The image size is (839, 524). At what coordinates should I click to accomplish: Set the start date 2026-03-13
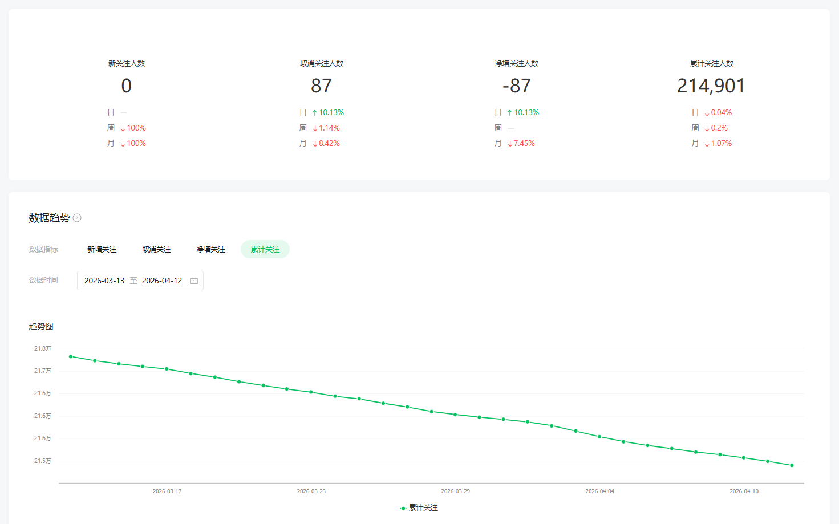(x=104, y=281)
